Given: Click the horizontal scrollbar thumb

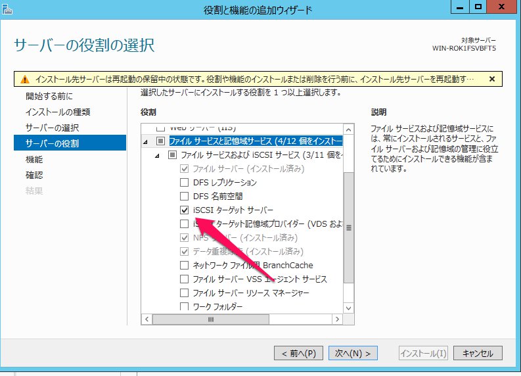Looking at the screenshot, I should [x=211, y=319].
